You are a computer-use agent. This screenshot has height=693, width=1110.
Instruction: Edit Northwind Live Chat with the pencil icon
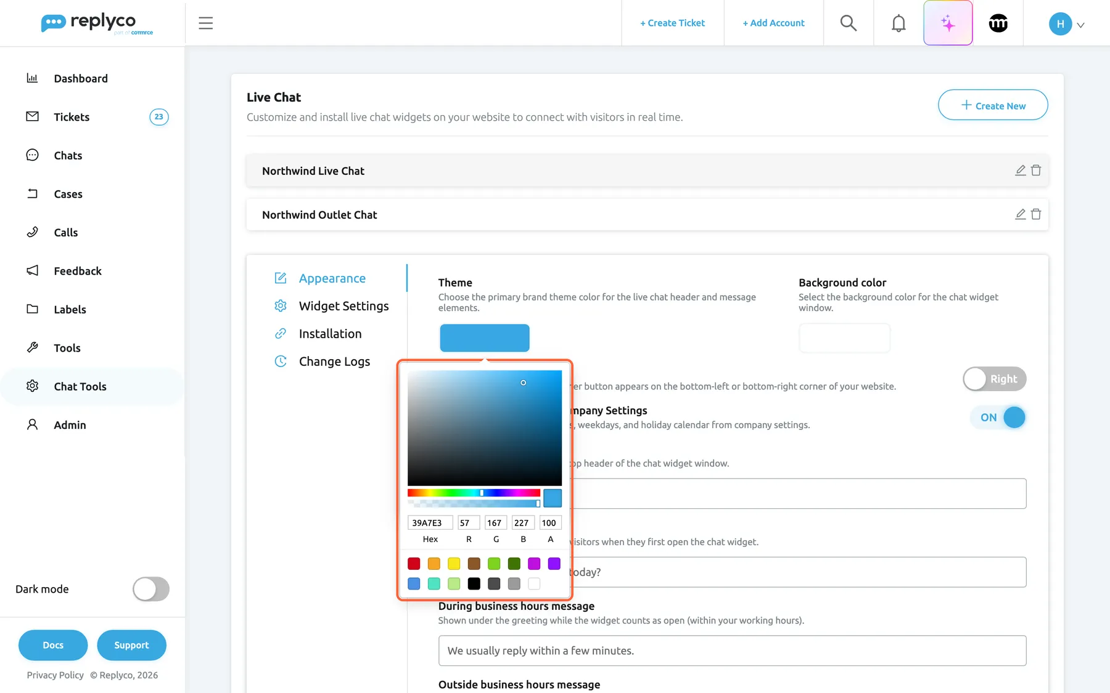pos(1021,170)
